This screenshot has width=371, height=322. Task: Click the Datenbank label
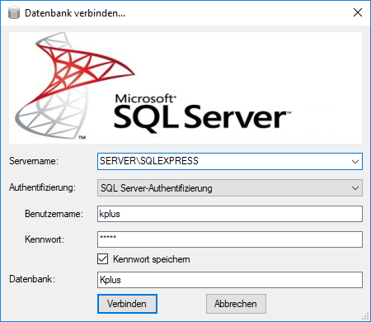click(x=32, y=279)
